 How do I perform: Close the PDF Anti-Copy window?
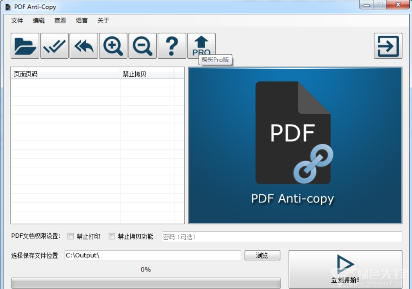pyautogui.click(x=398, y=5)
